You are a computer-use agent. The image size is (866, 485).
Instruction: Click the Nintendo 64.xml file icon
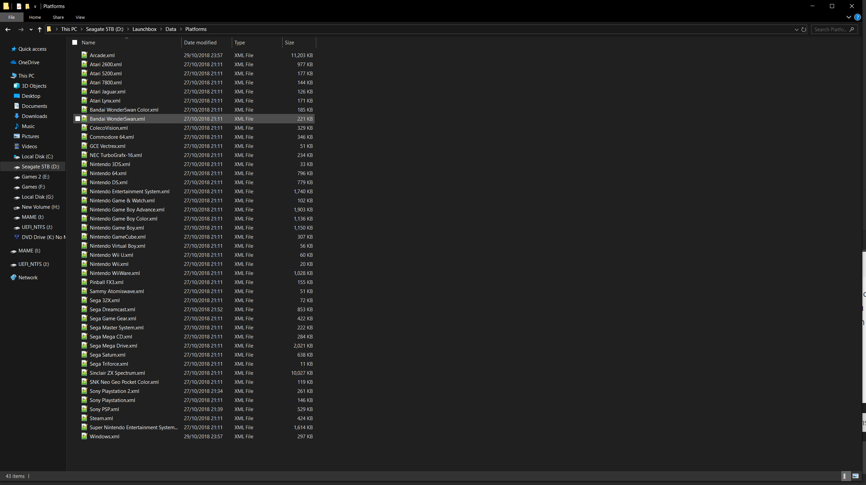[x=84, y=173]
